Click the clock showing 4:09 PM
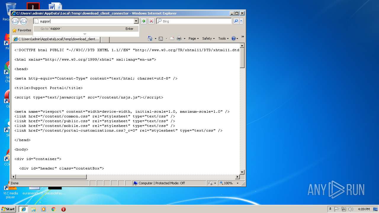379x213 pixels. (x=364, y=209)
